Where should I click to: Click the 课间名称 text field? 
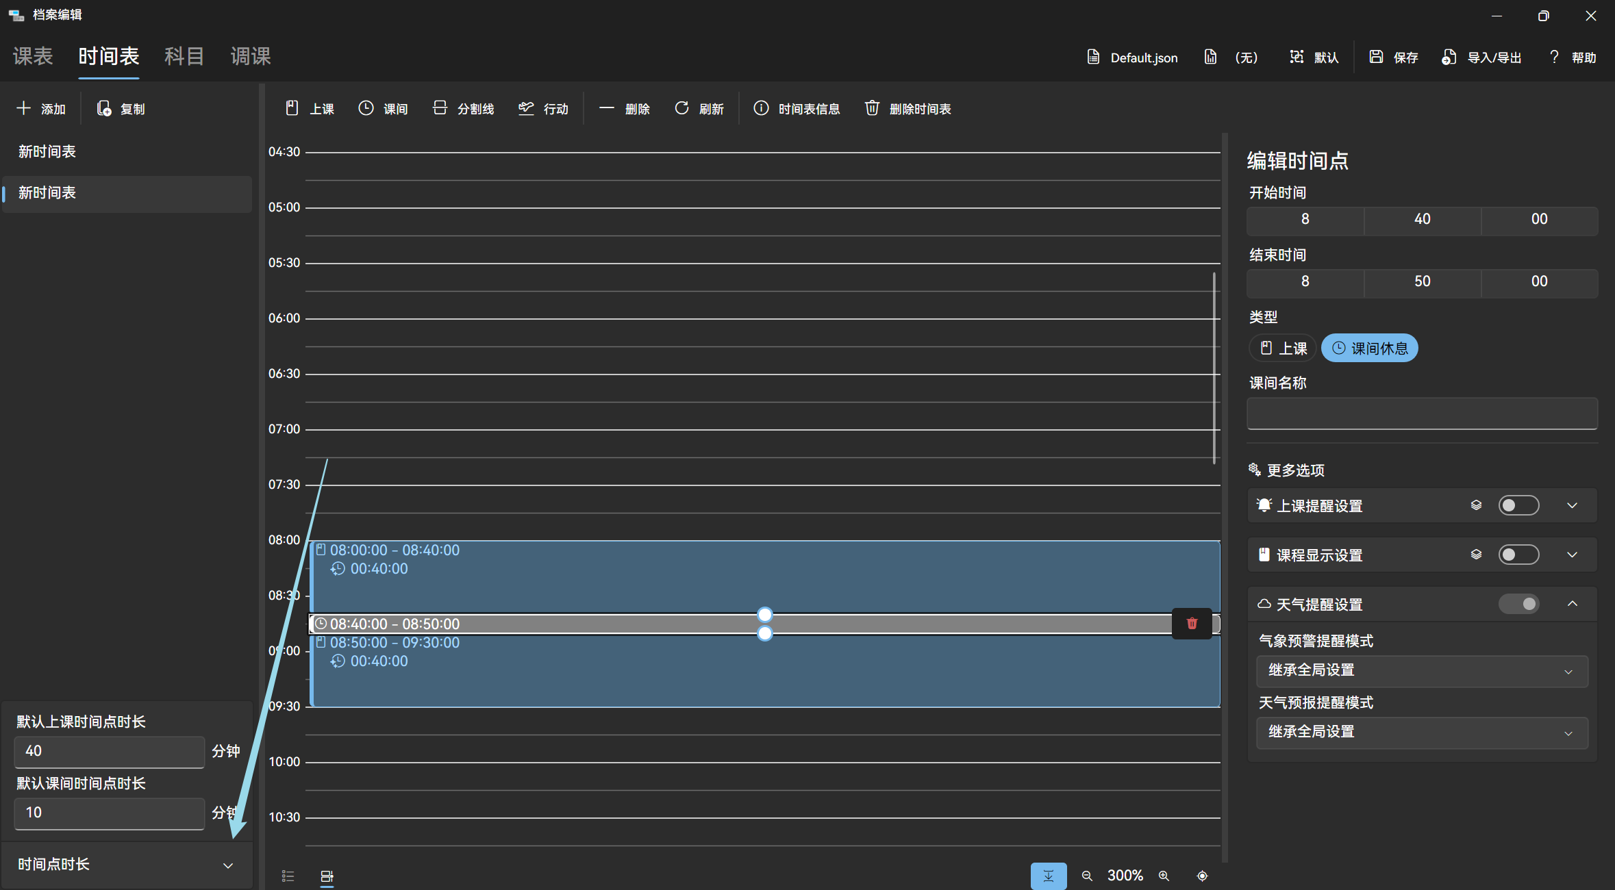click(1422, 414)
